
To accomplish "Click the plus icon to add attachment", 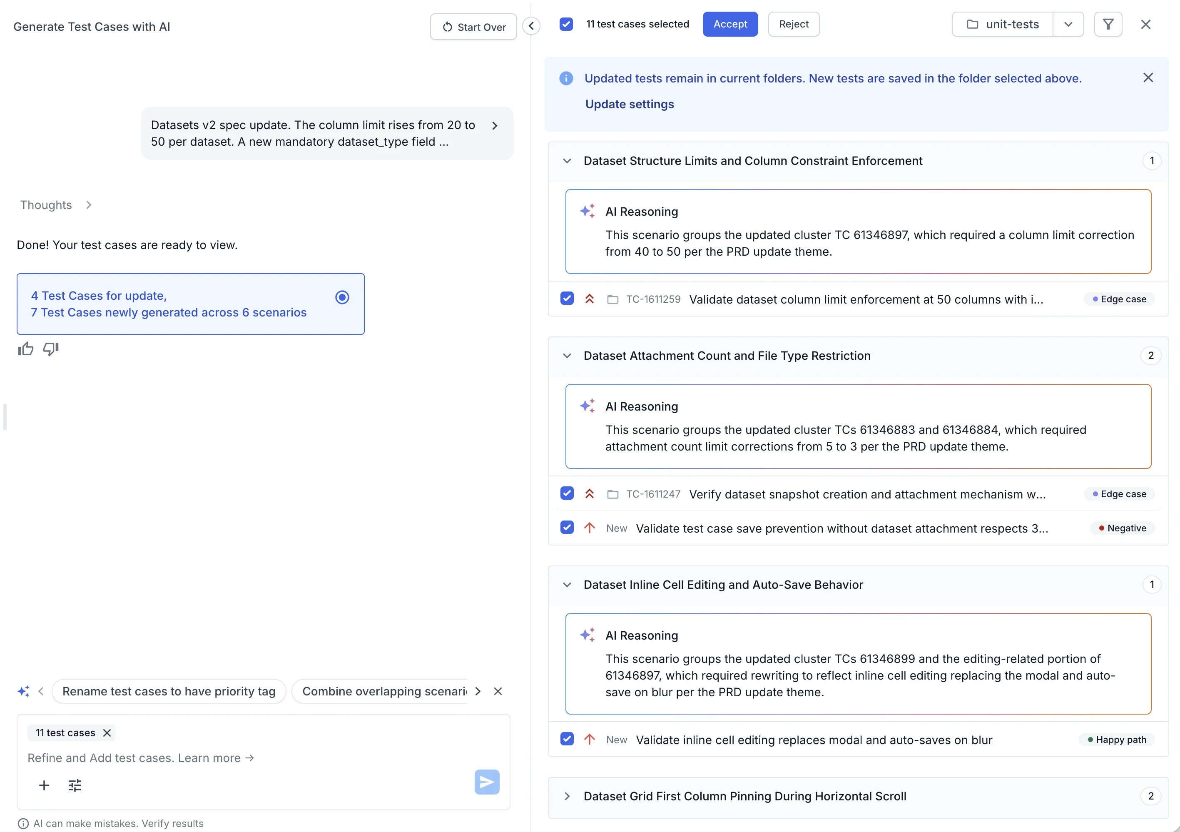I will tap(44, 785).
